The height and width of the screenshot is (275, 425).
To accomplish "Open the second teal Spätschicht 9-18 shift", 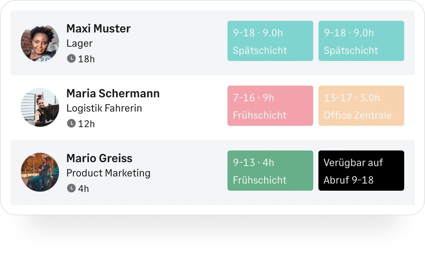I will (x=361, y=41).
